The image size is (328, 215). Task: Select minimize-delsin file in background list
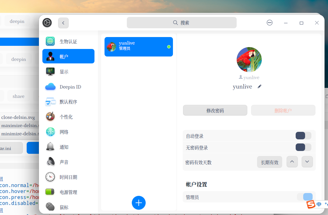[x=20, y=134]
